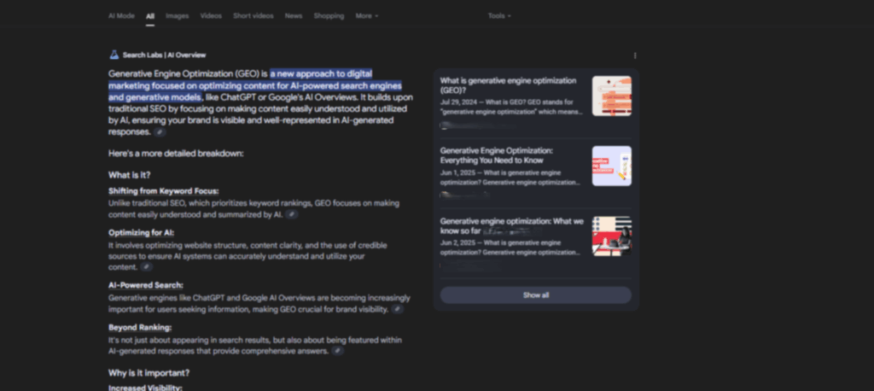Viewport: 874px width, 391px height.
Task: Click the citation link icon after 'comprehensive answers.'
Action: pyautogui.click(x=338, y=351)
